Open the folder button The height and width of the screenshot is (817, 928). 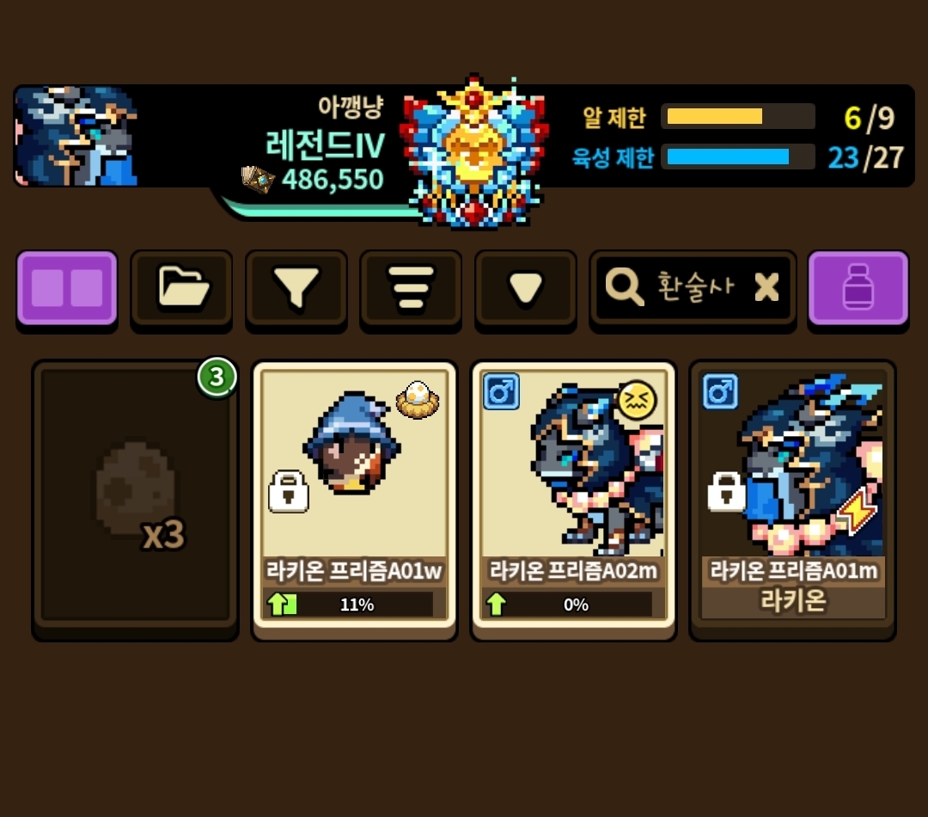181,288
